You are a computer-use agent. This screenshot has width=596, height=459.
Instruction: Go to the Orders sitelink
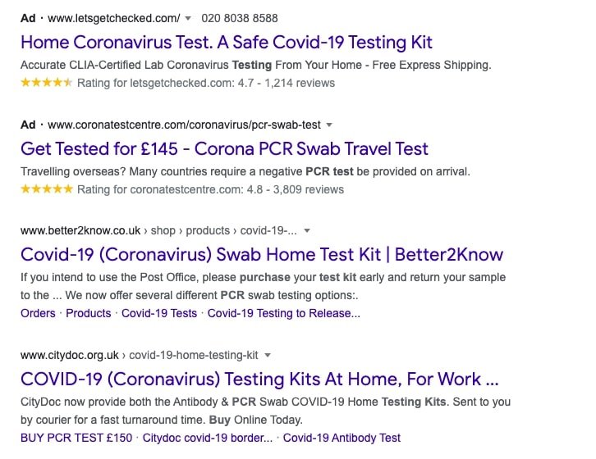pyautogui.click(x=38, y=313)
